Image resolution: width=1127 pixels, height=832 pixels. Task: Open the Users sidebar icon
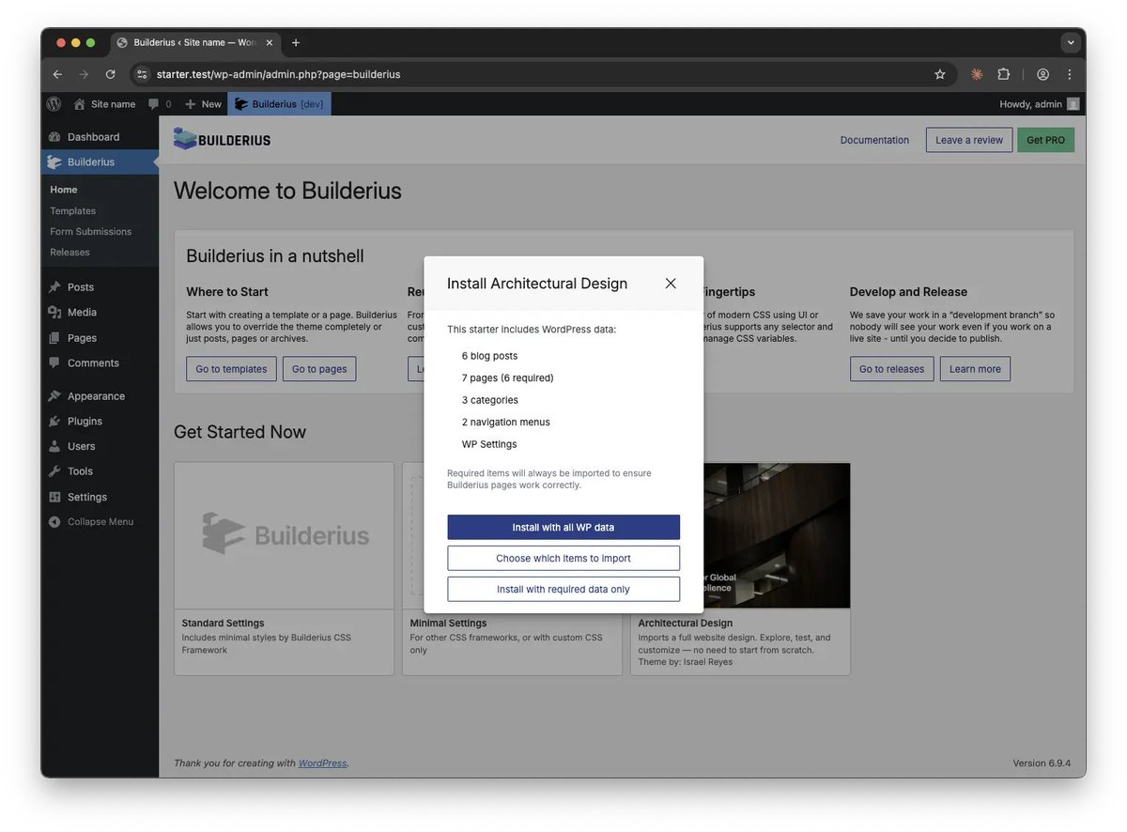pos(56,446)
